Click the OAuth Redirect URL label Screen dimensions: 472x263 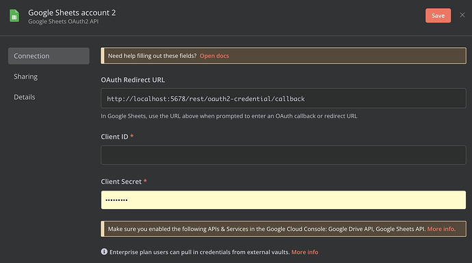tap(133, 80)
